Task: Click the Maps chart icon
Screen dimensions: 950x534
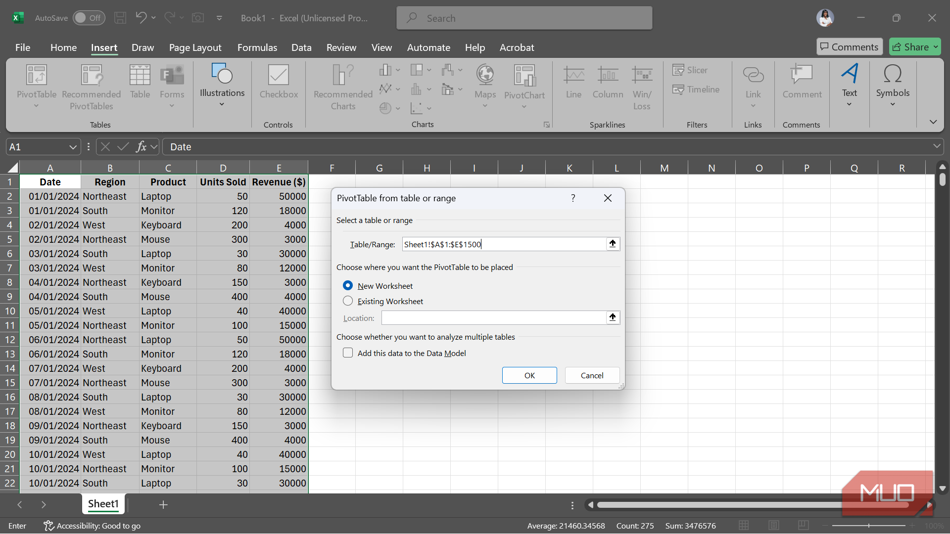Action: (485, 75)
